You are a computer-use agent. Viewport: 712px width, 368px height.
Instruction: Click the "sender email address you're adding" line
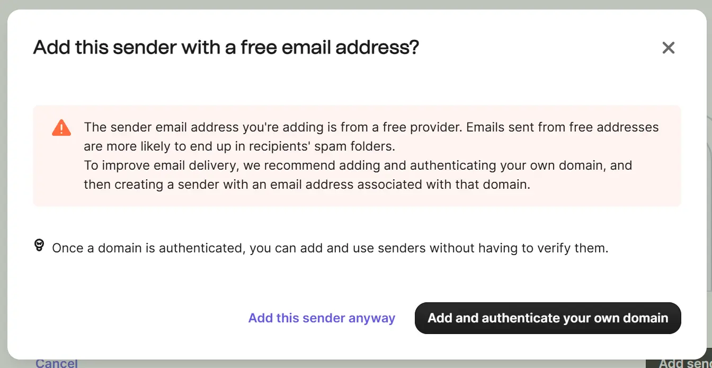371,127
